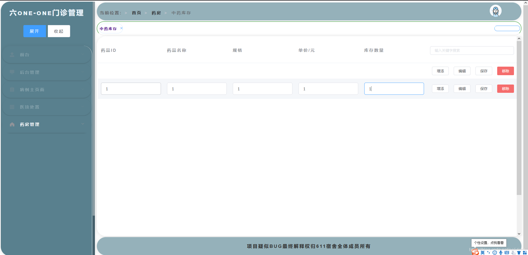Click the empty blue pill right of tabs

[x=507, y=28]
